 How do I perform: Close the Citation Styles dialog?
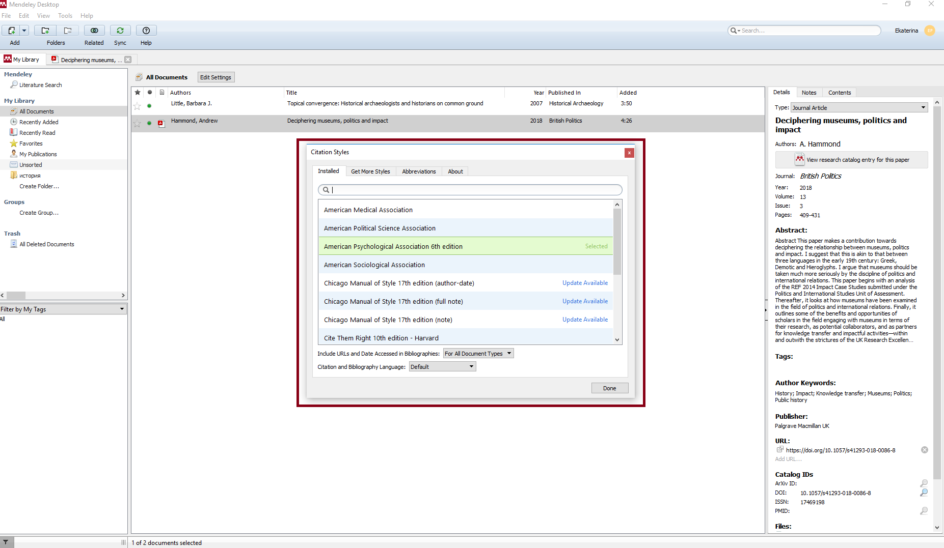[x=630, y=153]
